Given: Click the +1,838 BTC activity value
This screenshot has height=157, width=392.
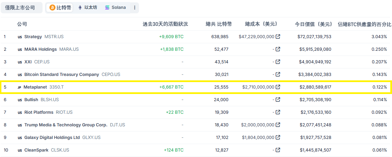Looking at the screenshot, I should pyautogui.click(x=172, y=49).
